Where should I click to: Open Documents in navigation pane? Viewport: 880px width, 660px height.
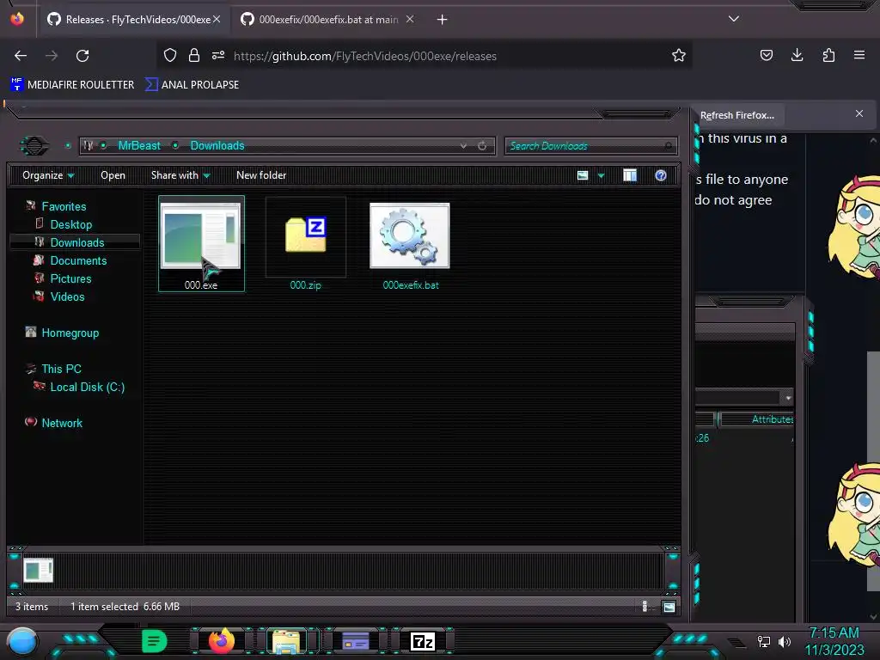click(78, 260)
